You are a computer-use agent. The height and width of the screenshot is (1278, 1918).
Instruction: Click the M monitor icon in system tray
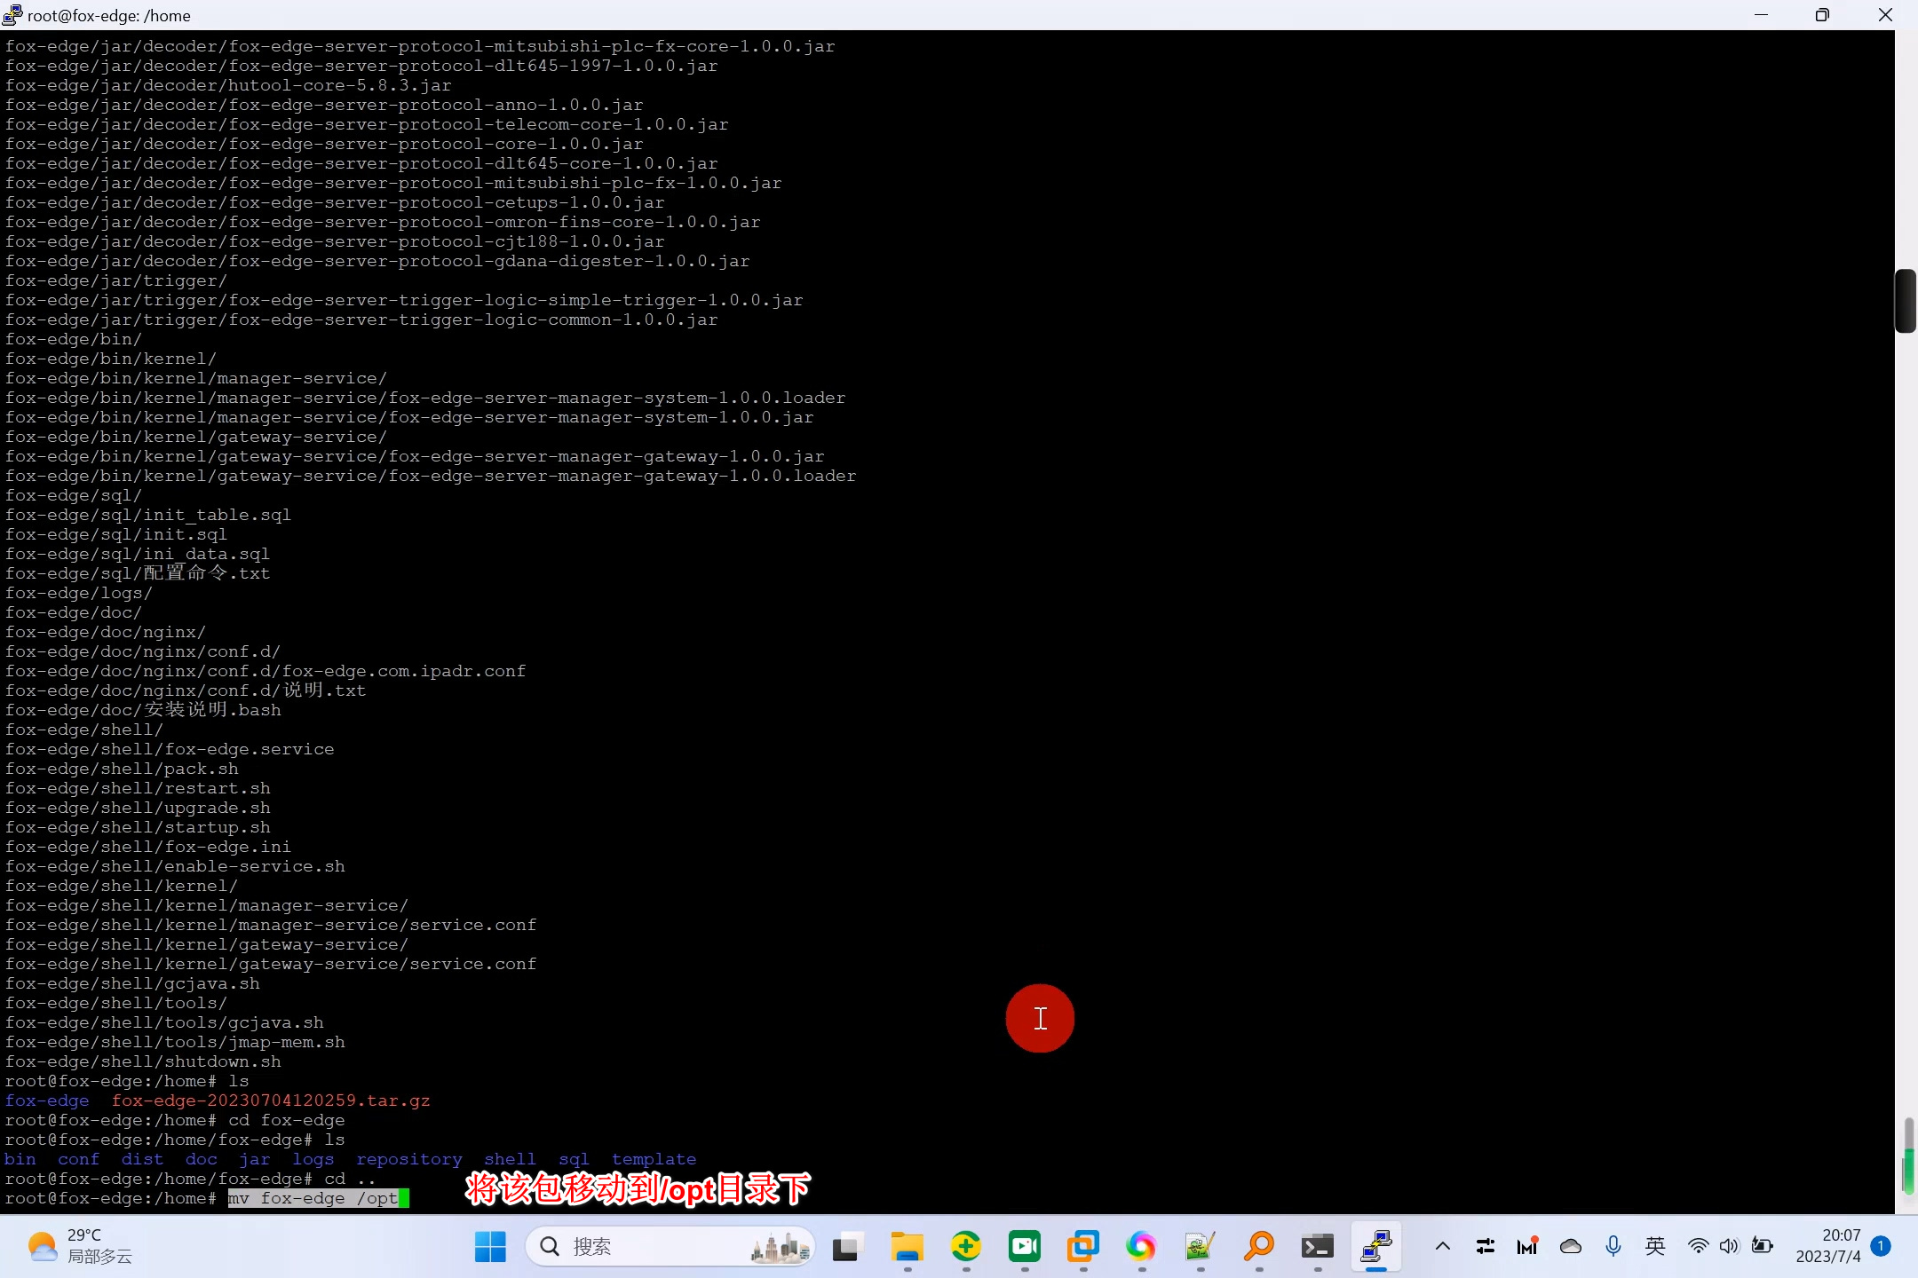pyautogui.click(x=1527, y=1247)
